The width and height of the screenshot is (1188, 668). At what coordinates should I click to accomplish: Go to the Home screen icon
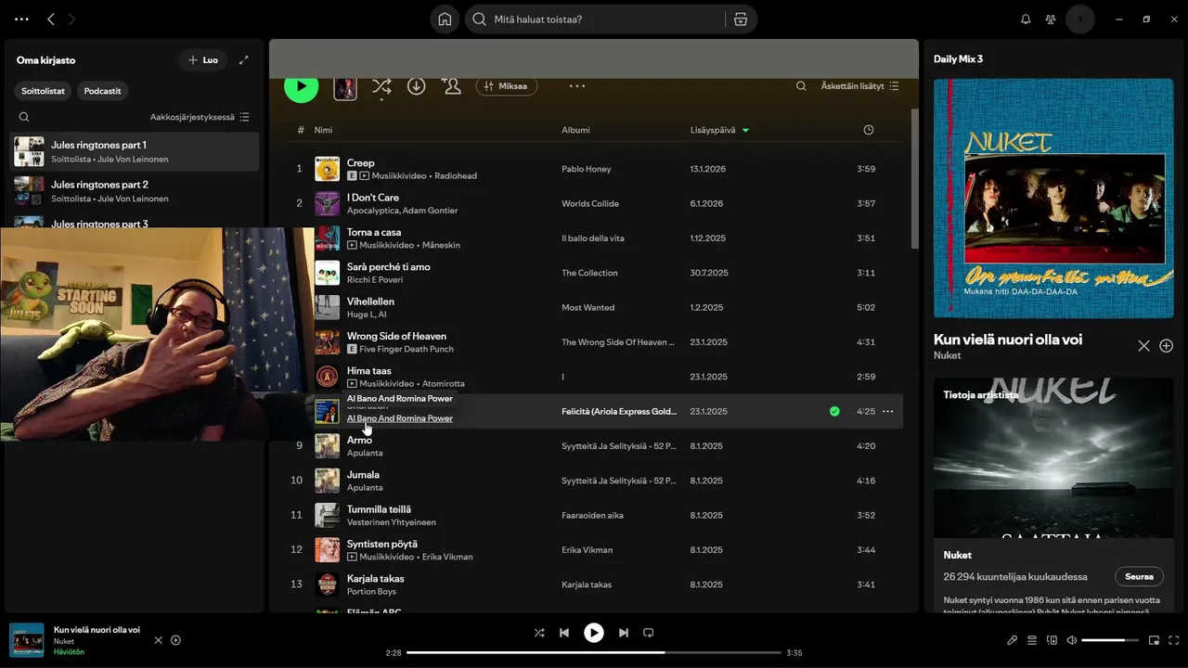pyautogui.click(x=445, y=19)
